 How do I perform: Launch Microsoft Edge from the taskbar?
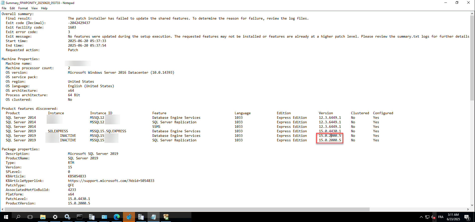point(116,217)
